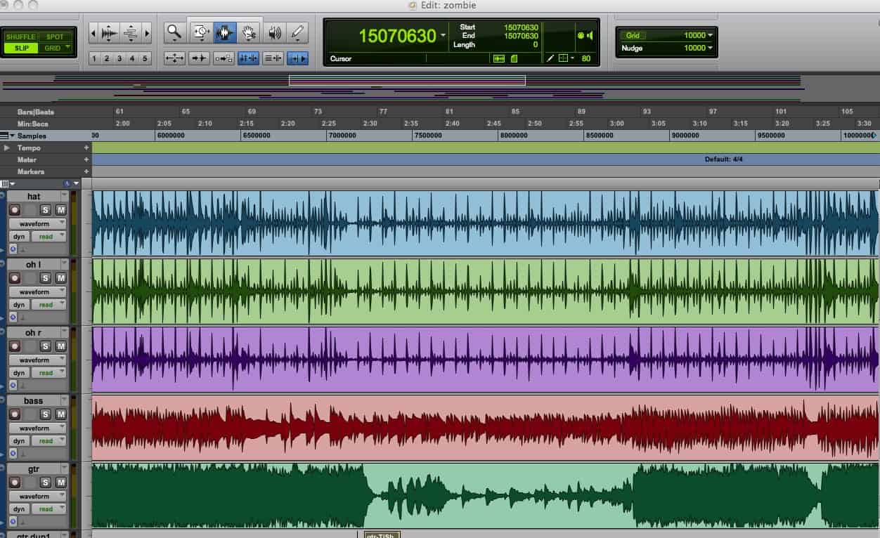Select the Trim tool
Viewport: 880px width, 538px height.
pyautogui.click(x=200, y=33)
